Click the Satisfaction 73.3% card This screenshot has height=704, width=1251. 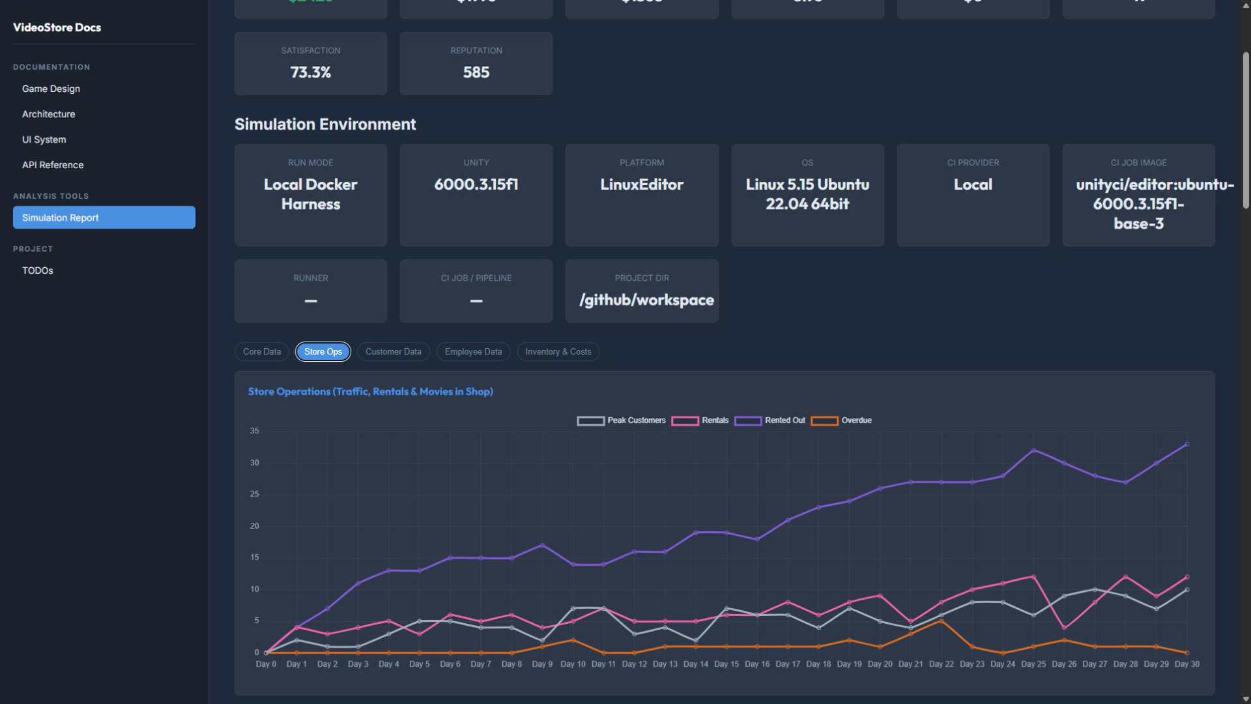(311, 63)
